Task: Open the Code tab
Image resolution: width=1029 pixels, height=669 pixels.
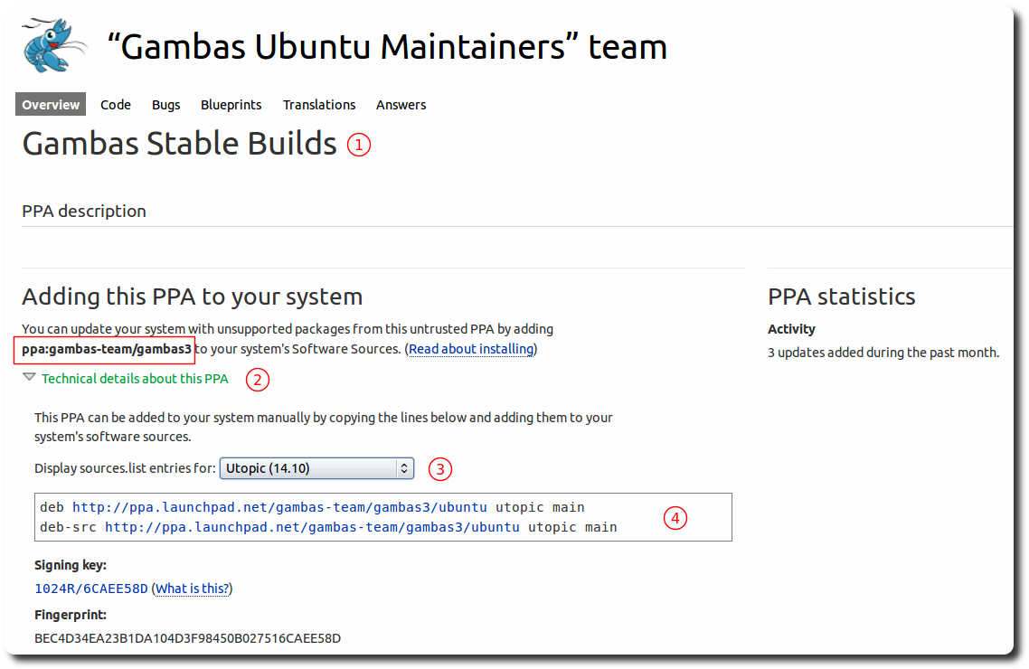Action: (116, 105)
